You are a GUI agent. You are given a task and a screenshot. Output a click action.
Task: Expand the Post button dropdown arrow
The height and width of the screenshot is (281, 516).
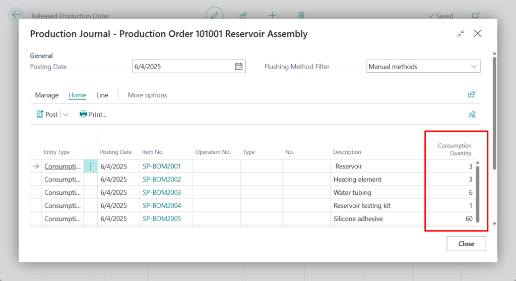tap(66, 115)
